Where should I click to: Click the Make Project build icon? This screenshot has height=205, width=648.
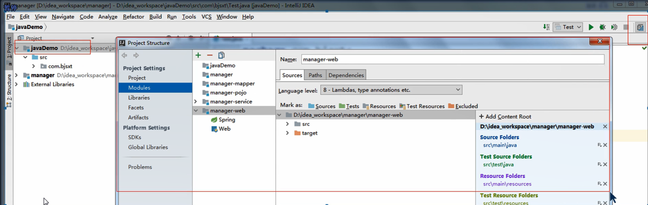click(546, 27)
